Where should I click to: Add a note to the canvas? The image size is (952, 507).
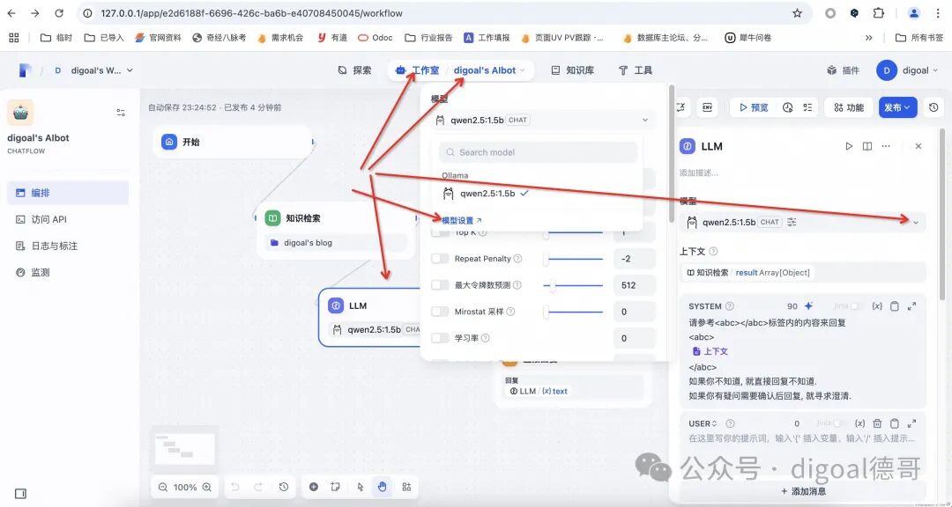click(x=335, y=487)
